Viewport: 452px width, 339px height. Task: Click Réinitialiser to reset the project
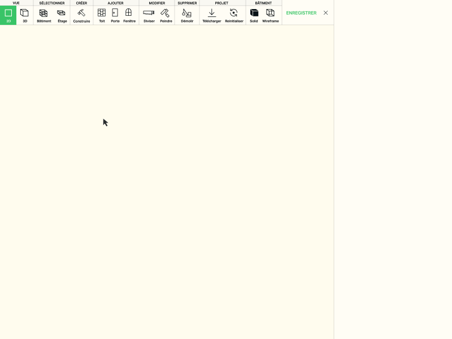click(234, 15)
